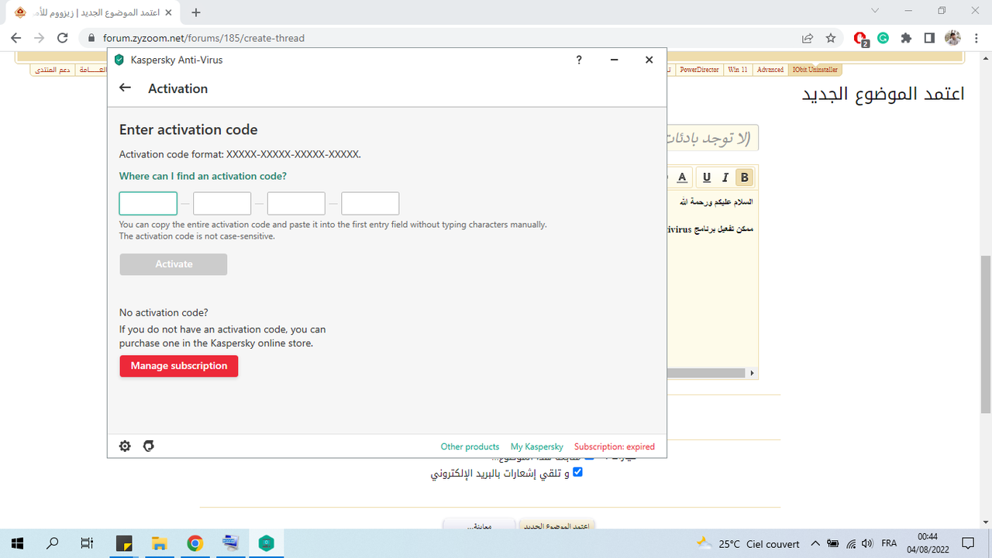Go back using the Activation arrow
Viewport: 992px width, 558px height.
126,88
